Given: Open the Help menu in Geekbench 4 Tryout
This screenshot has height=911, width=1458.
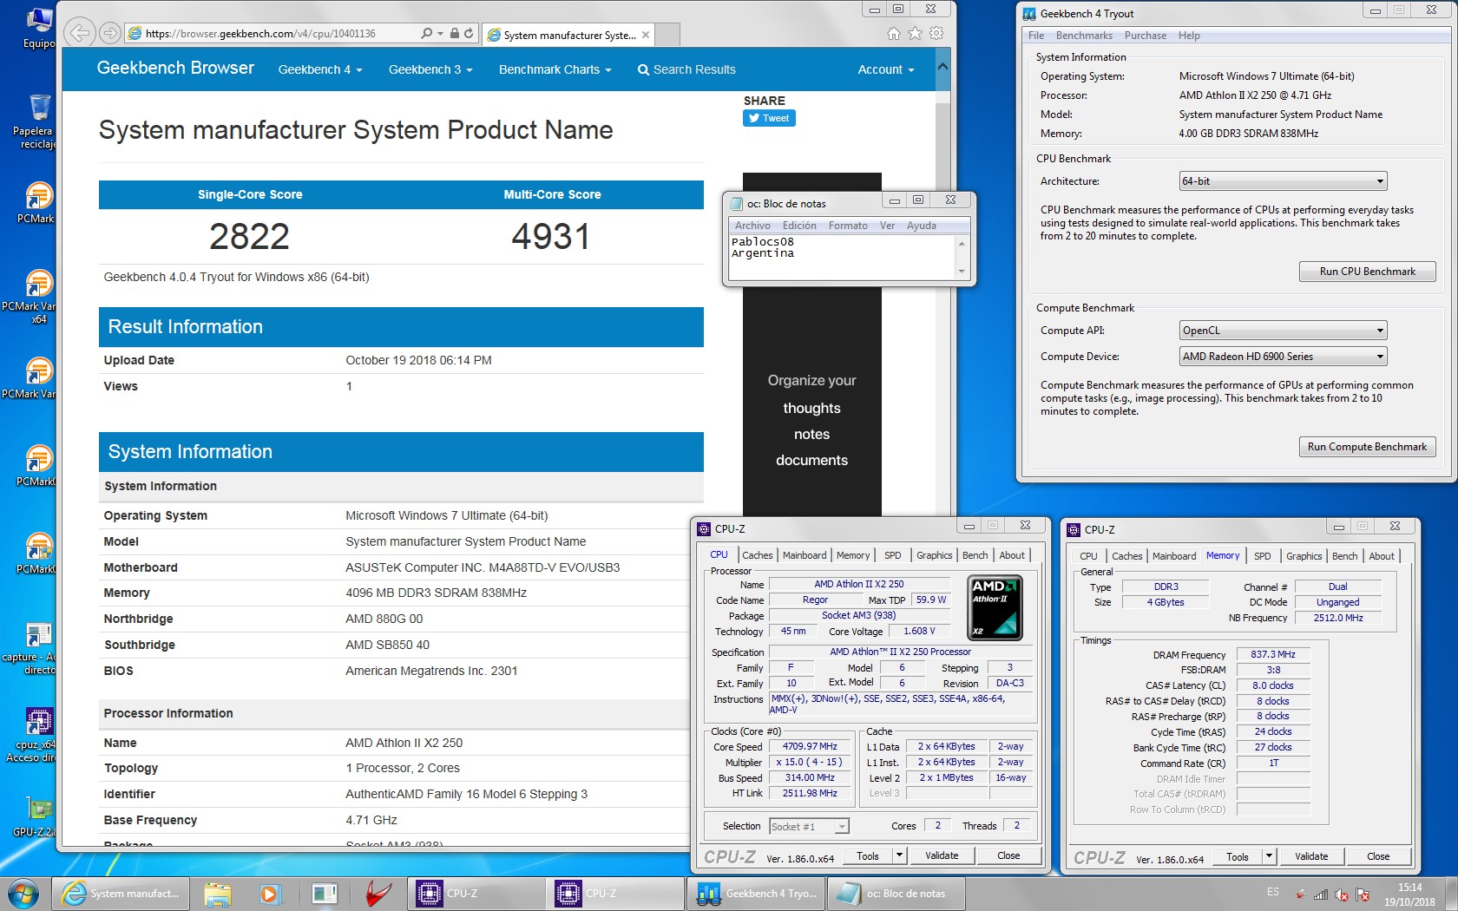Looking at the screenshot, I should pyautogui.click(x=1189, y=36).
